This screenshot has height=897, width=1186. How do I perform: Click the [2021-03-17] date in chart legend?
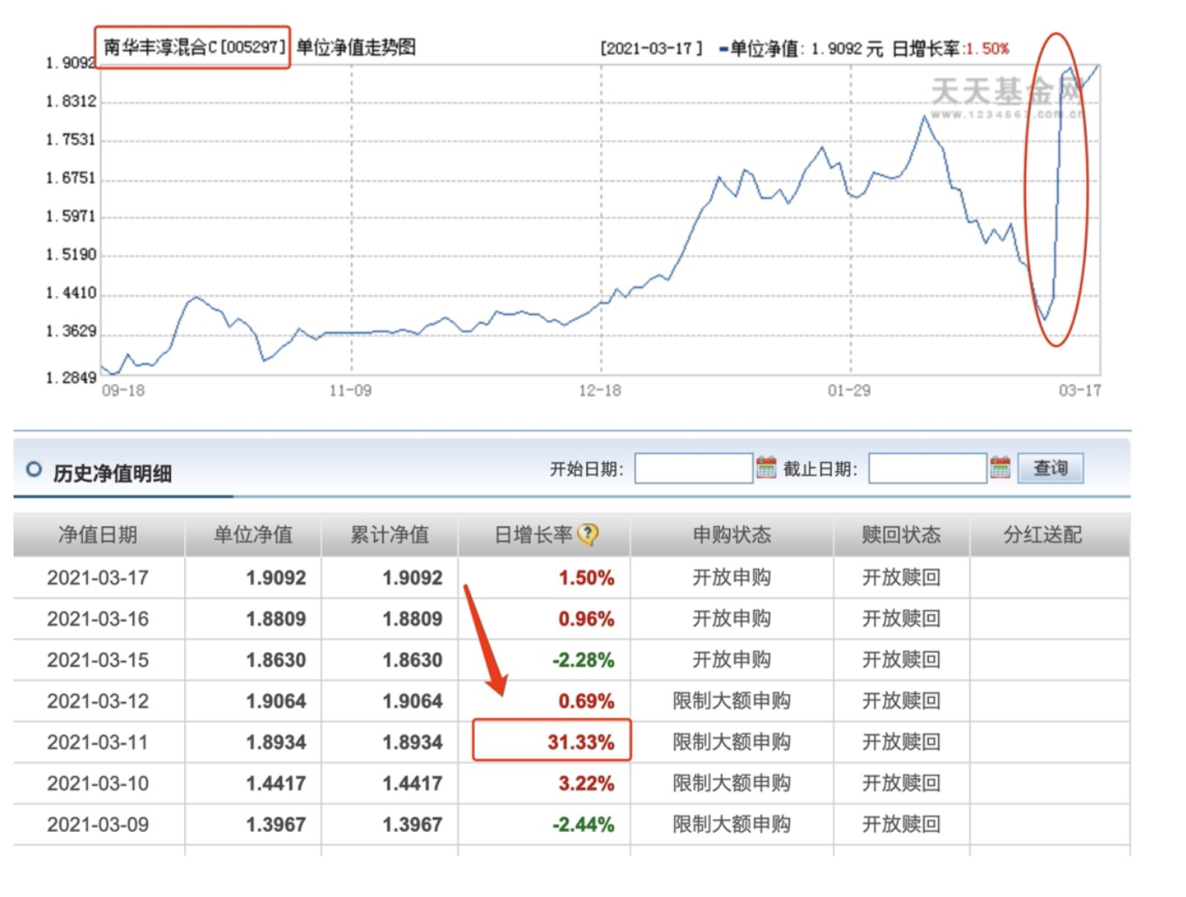coord(651,48)
